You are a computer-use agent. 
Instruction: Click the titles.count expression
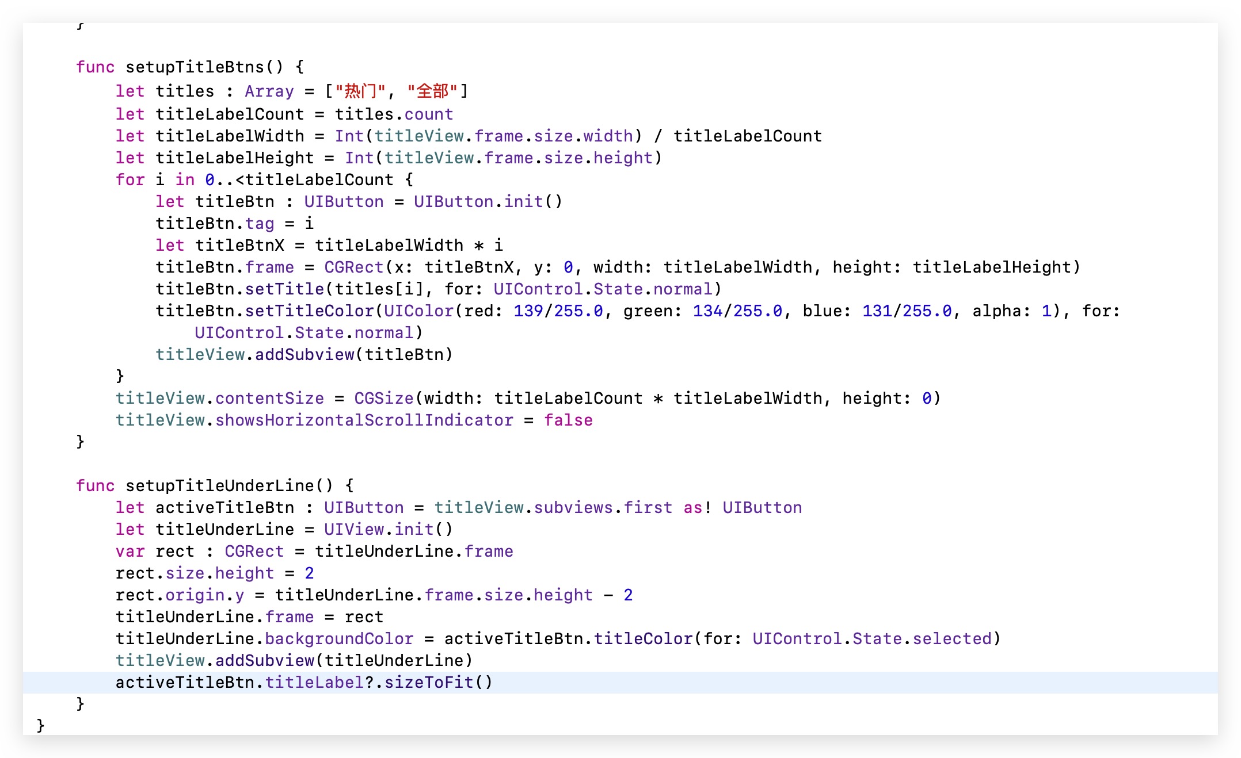[394, 114]
